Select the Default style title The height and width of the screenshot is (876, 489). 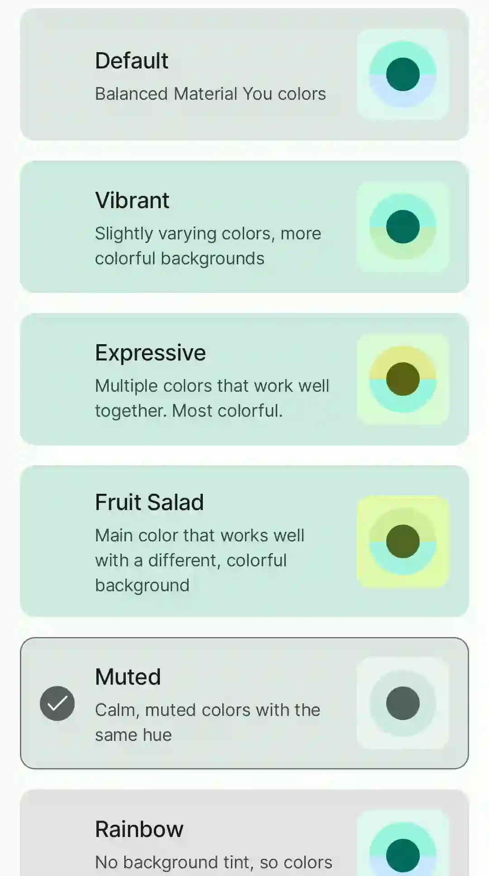pos(131,61)
